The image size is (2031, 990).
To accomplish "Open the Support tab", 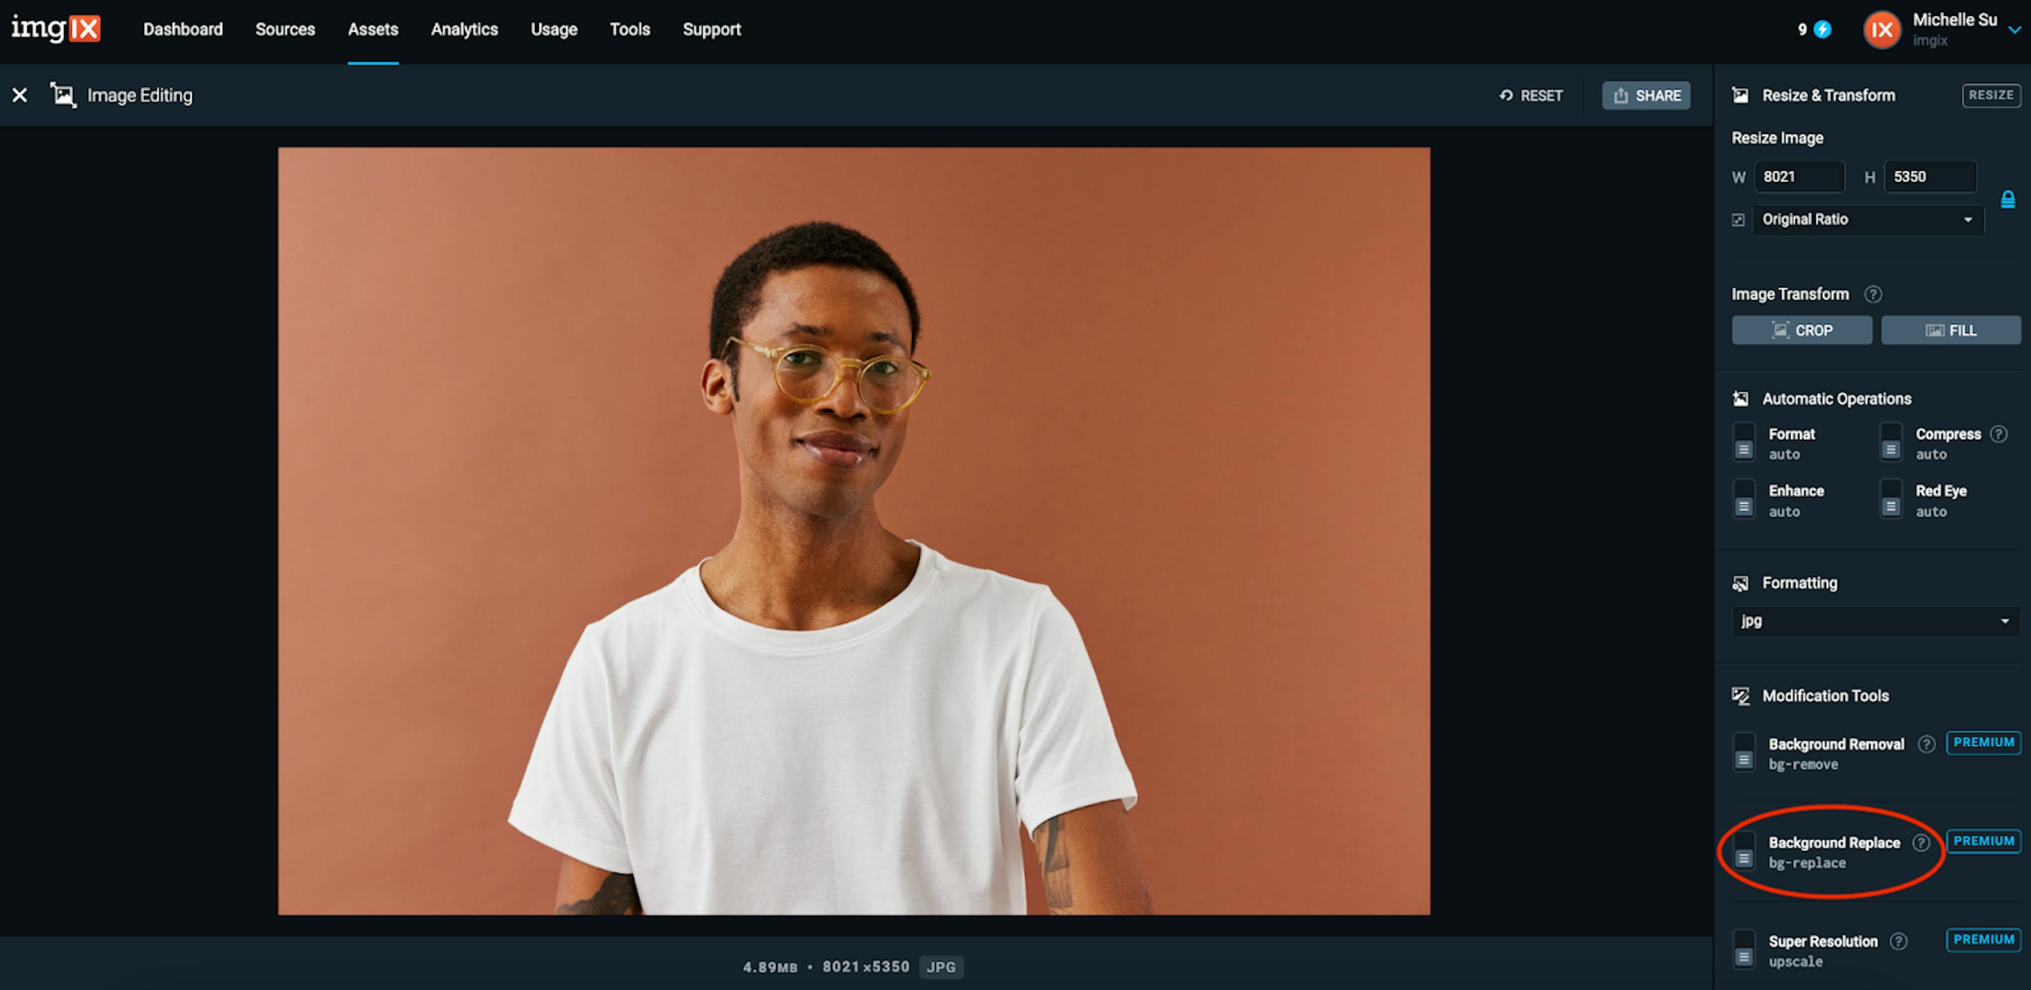I will point(711,30).
